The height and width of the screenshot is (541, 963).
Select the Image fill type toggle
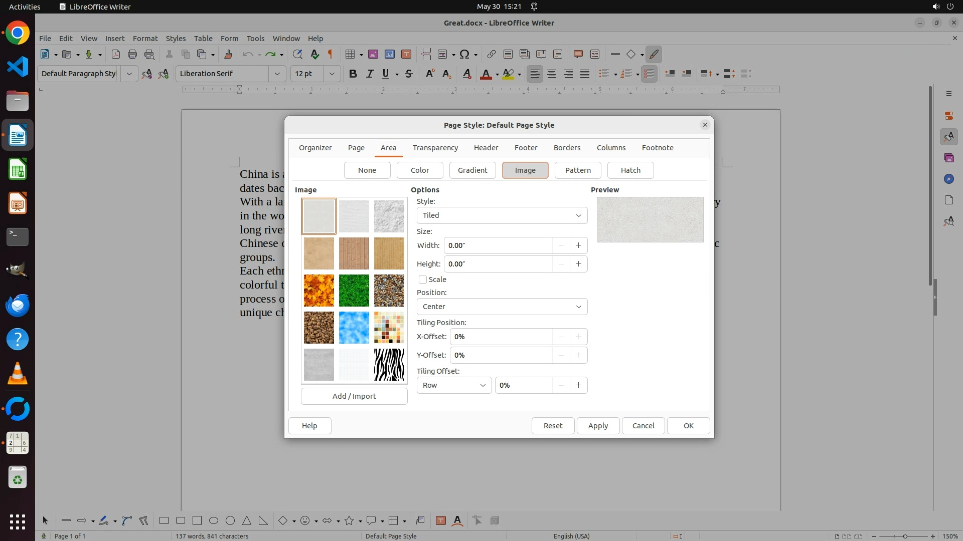pos(525,170)
